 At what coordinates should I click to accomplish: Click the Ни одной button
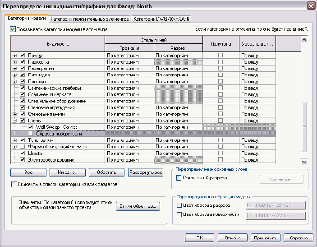pos(68,172)
